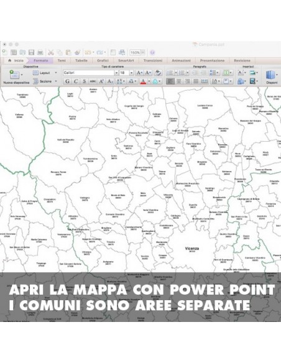This screenshot has width=281, height=363.
Task: Open the text direction dropdown
Action: coord(216,81)
